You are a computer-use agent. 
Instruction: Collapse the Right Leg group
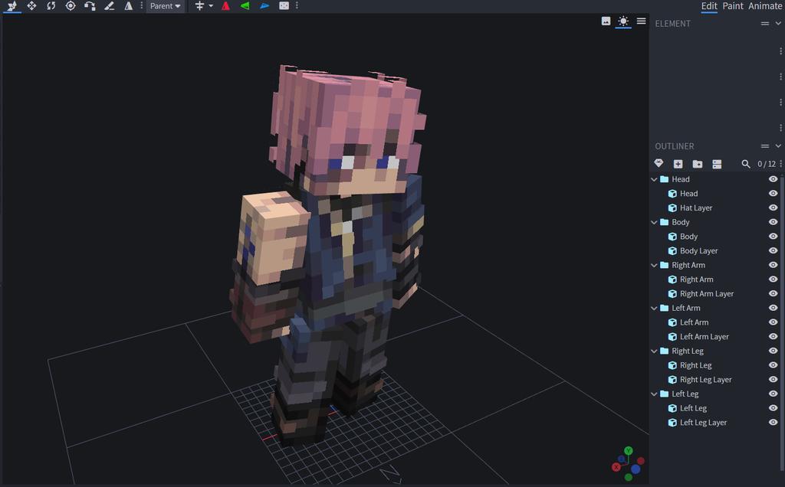(654, 351)
